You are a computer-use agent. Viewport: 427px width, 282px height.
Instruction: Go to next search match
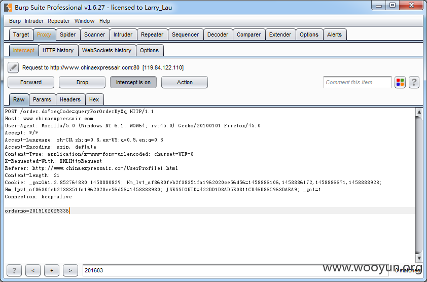70,270
